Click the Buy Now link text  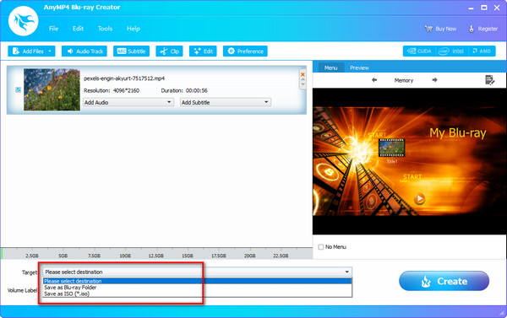446,29
